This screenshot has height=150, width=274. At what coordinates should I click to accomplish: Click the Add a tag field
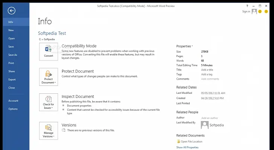pyautogui.click(x=207, y=74)
